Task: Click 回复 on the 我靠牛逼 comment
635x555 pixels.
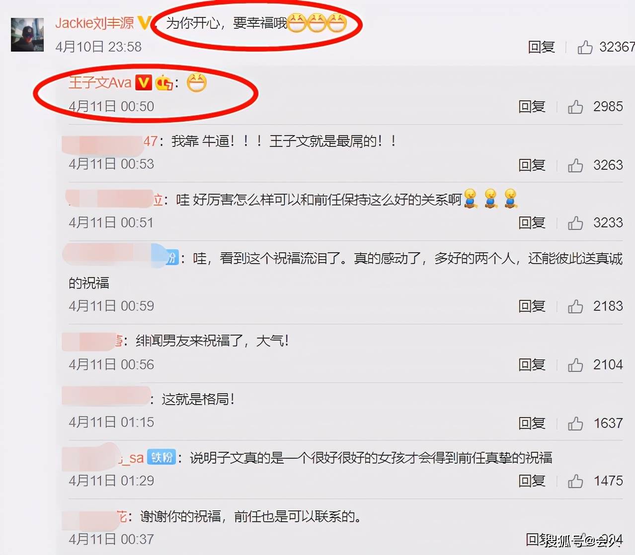Action: (532, 165)
